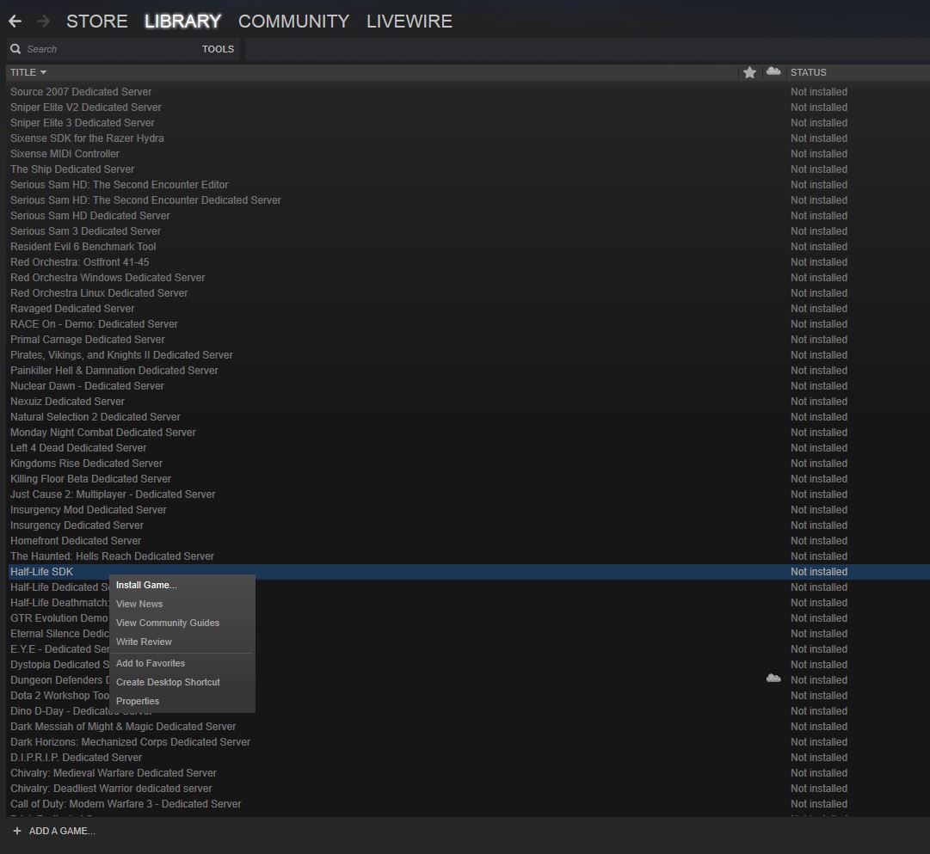Select Call of Duty: Modern Warfare 3 - Dedicated Server
The height and width of the screenshot is (854, 930).
(468, 803)
